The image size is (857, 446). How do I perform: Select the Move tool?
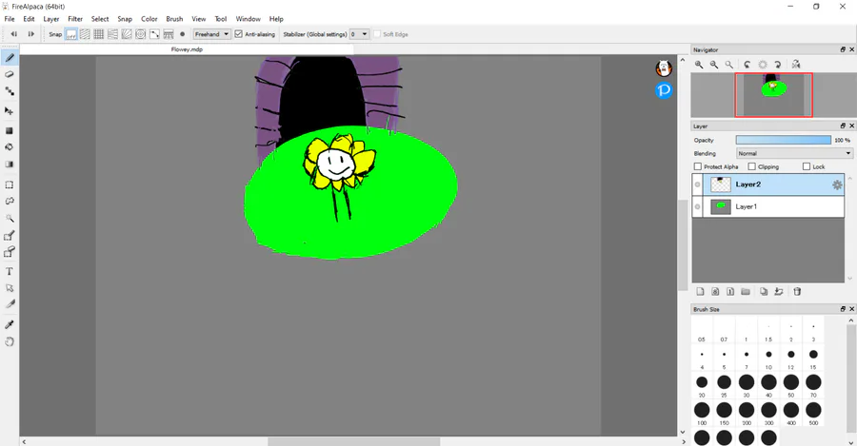pos(10,111)
